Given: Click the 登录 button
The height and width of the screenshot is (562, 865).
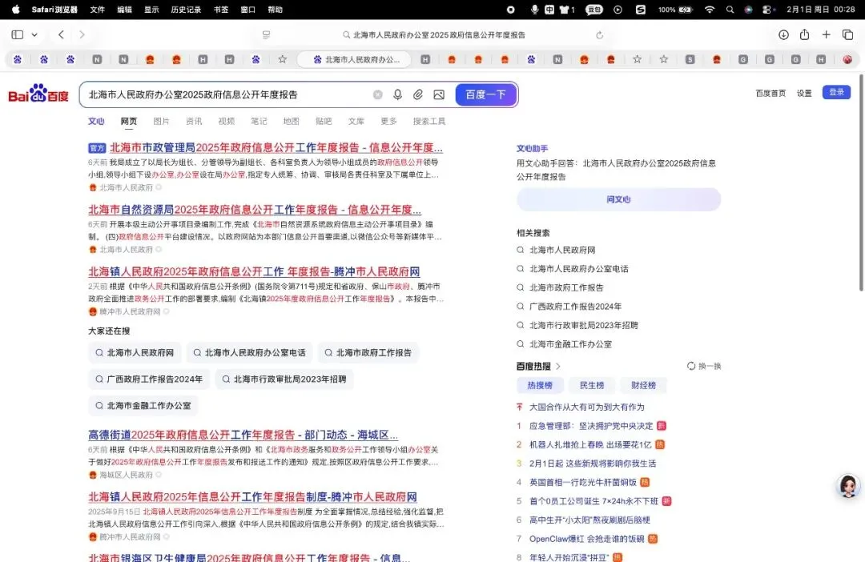Looking at the screenshot, I should 836,92.
